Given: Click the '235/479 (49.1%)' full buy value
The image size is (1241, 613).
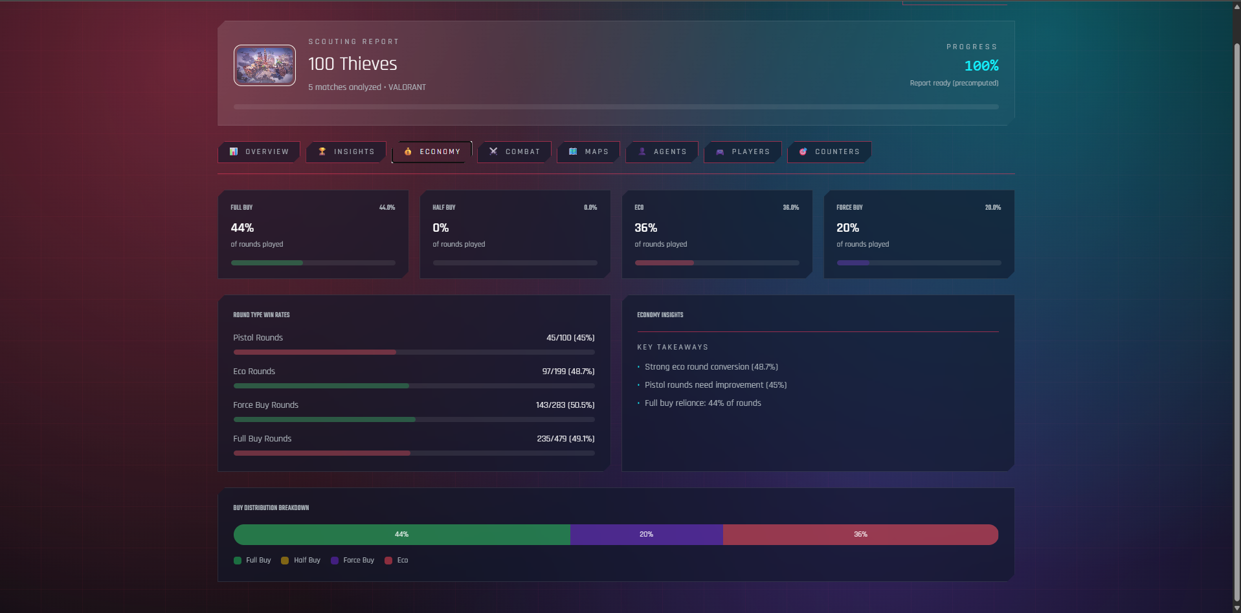Looking at the screenshot, I should pos(566,439).
